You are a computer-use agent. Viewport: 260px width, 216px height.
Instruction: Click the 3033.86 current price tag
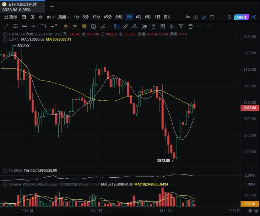250,108
